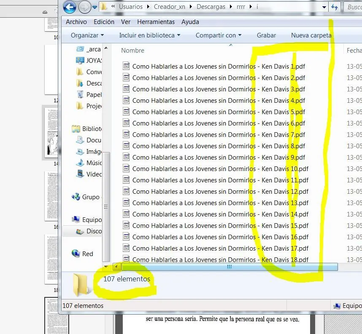The height and width of the screenshot is (334, 362).
Task: Select Equipo in navigation pane
Action: (87, 220)
